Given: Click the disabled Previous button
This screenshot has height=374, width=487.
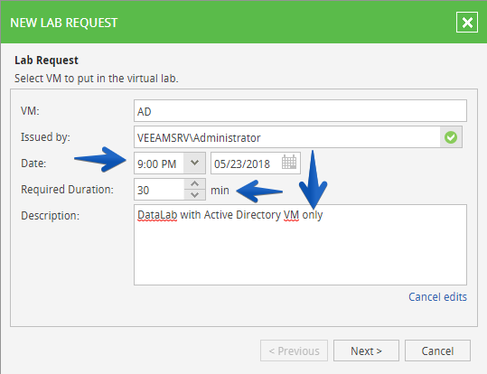Looking at the screenshot, I should click(294, 351).
